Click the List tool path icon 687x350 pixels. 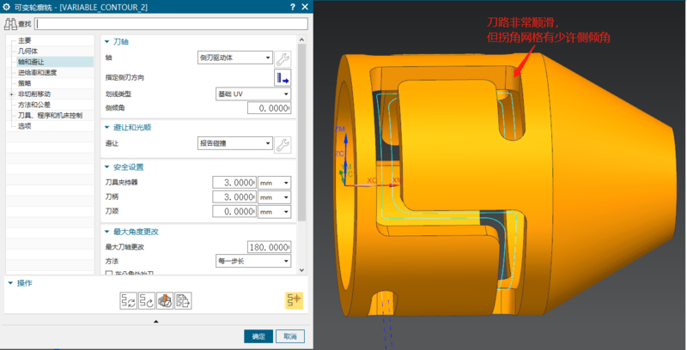pyautogui.click(x=183, y=300)
